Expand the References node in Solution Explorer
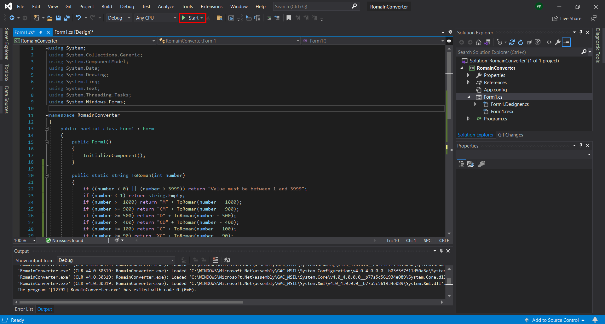This screenshot has width=605, height=324. [468, 83]
